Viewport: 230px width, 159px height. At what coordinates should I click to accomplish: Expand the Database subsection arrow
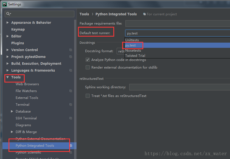point(12,111)
